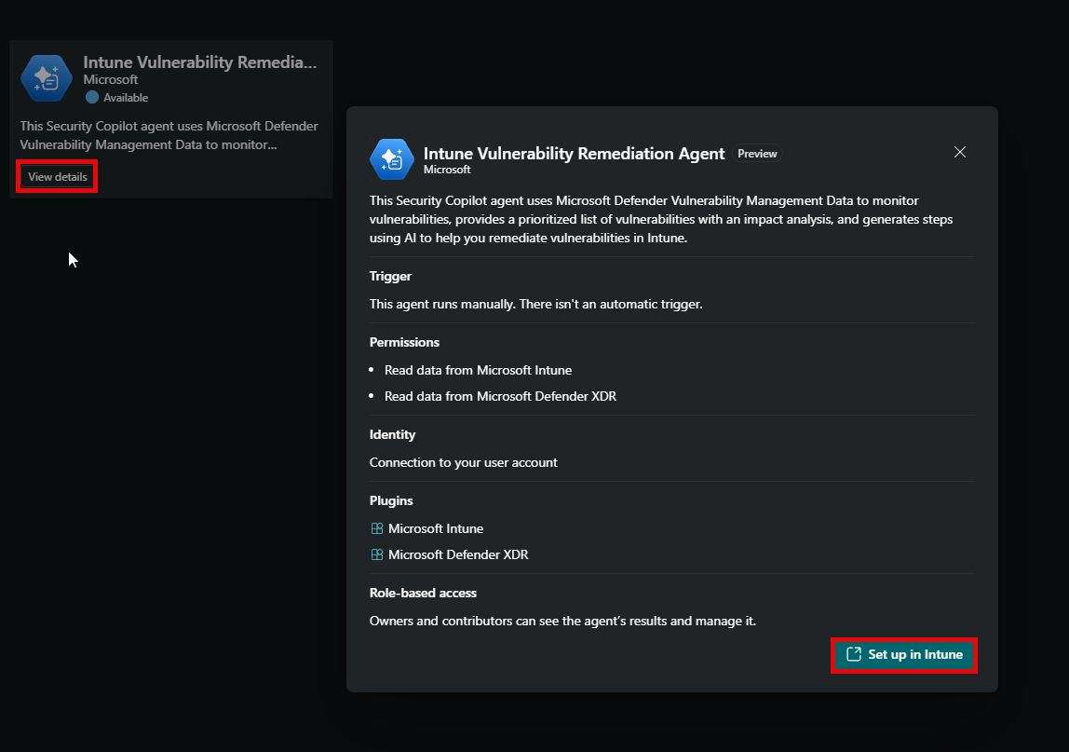Expand the Permissions section heading
The image size is (1069, 752).
pos(404,342)
